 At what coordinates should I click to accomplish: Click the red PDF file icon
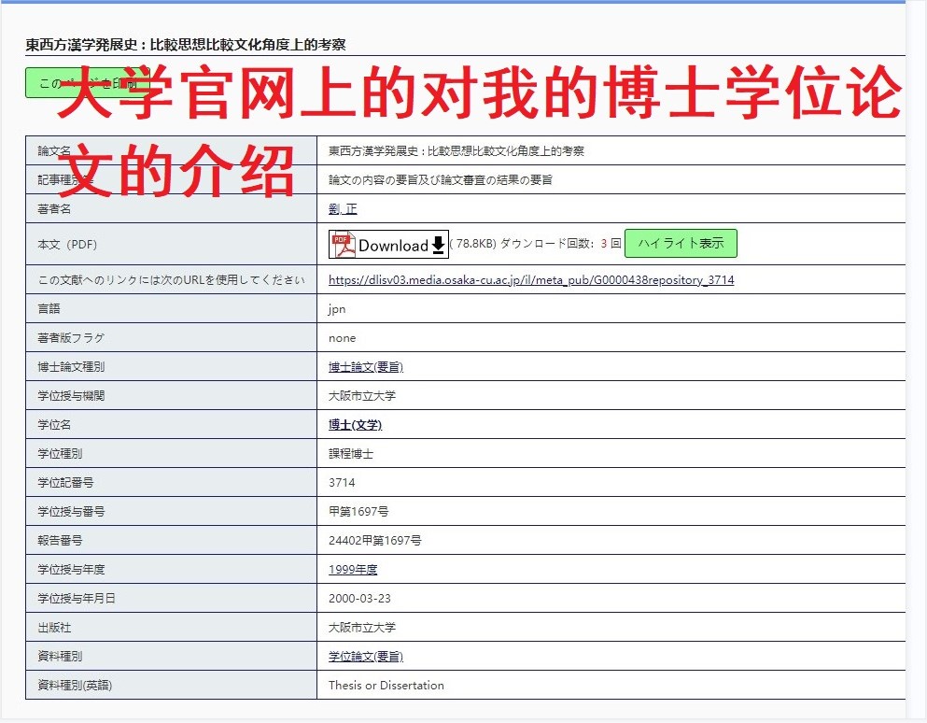[343, 244]
